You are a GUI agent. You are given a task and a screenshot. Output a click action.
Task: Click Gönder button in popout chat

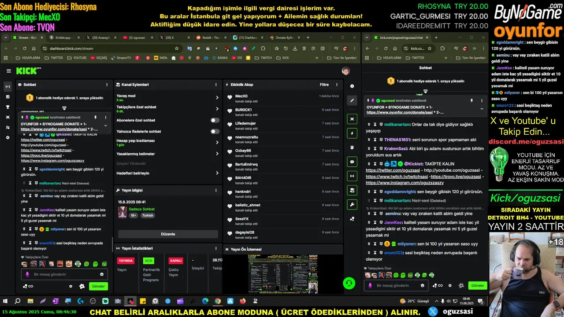(x=478, y=285)
